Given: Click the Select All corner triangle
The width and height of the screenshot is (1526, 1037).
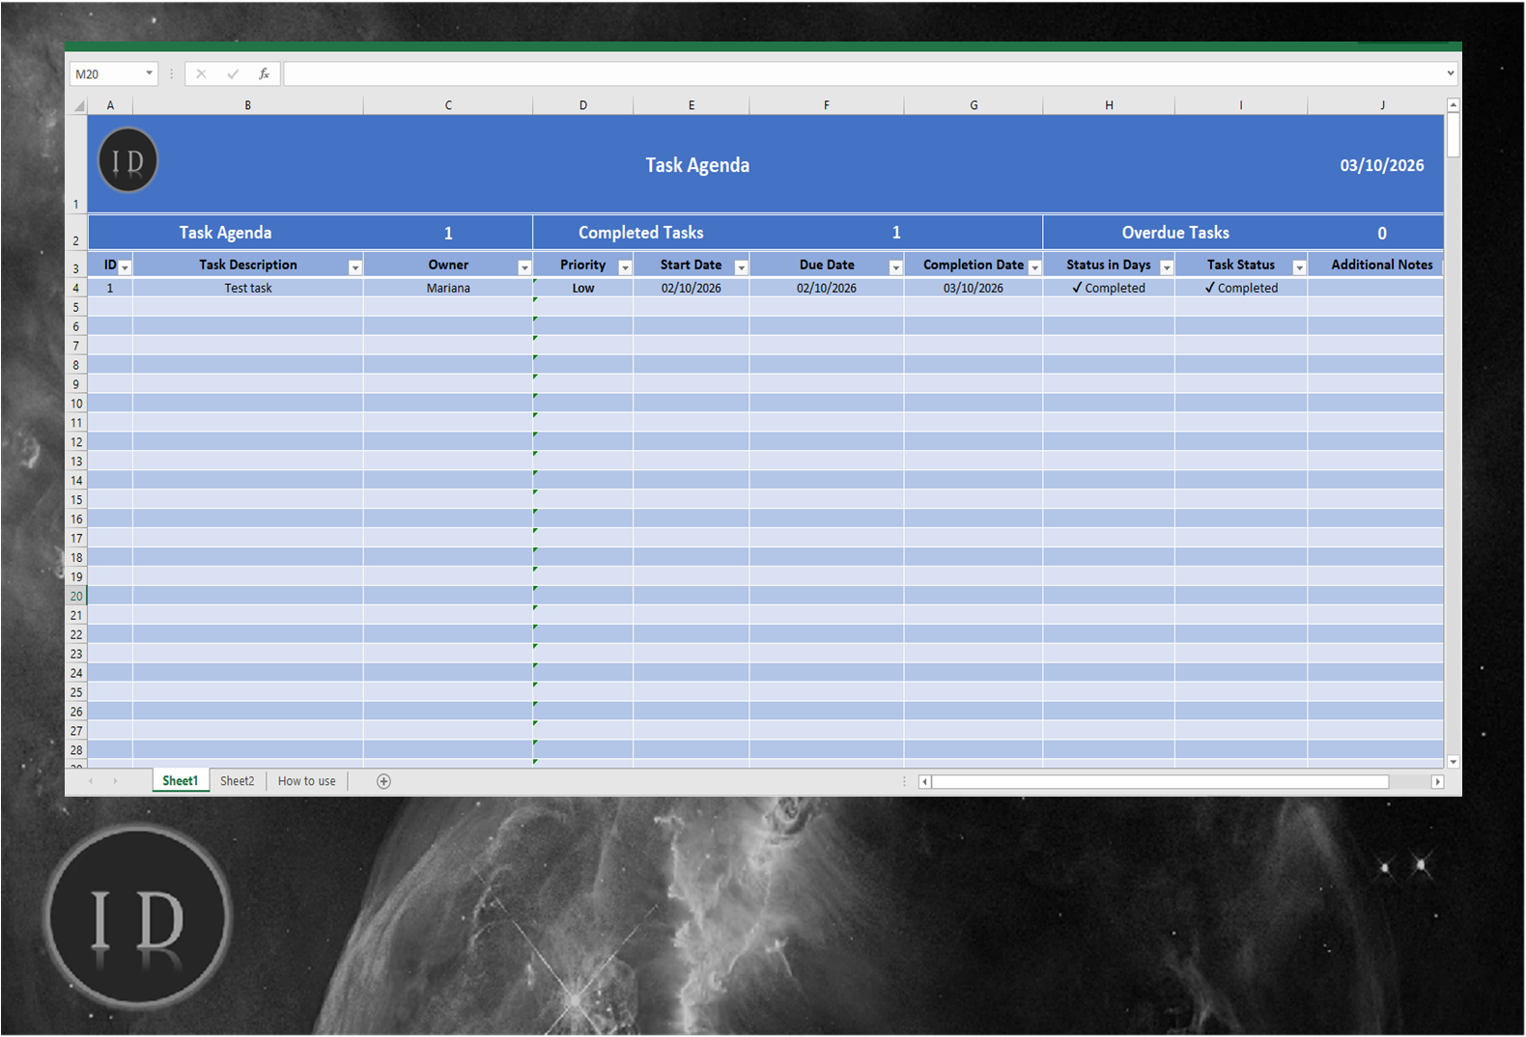Looking at the screenshot, I should click(x=79, y=105).
